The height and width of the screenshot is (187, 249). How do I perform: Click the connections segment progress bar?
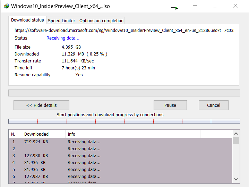[x=124, y=121]
